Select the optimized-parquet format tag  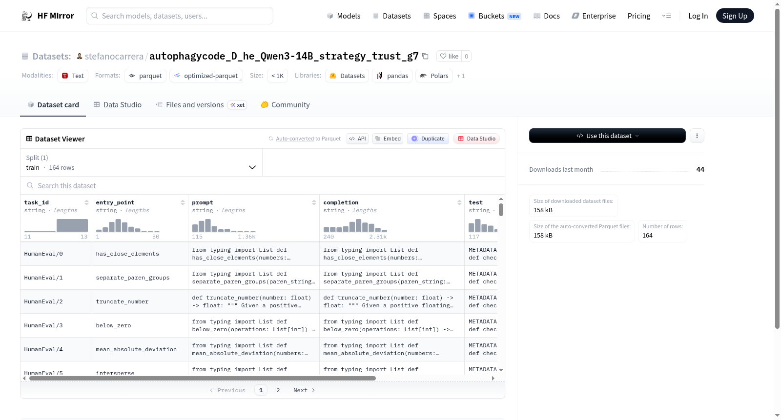tap(206, 76)
